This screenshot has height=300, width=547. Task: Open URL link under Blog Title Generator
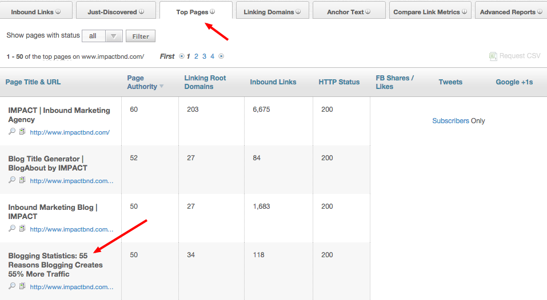[x=71, y=181]
